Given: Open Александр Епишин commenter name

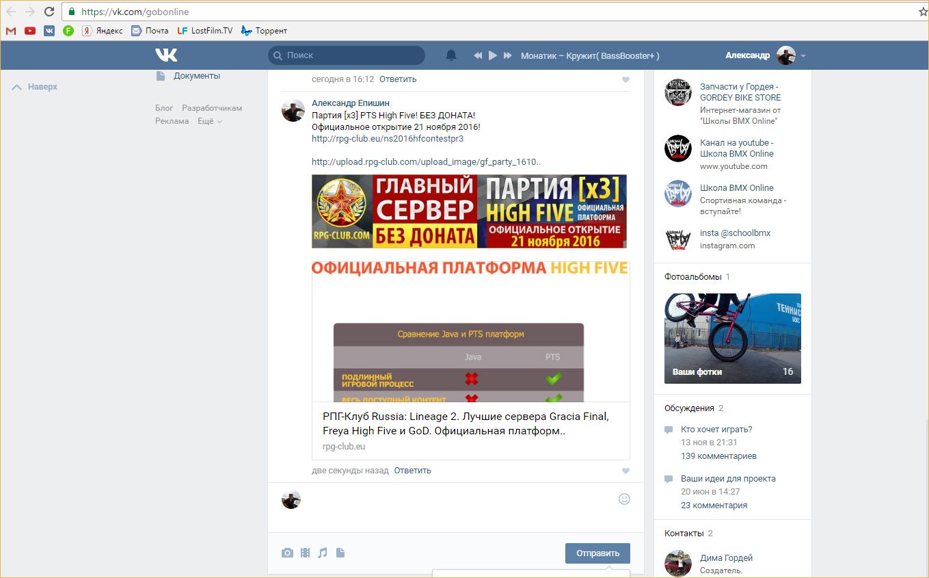Looking at the screenshot, I should pyautogui.click(x=351, y=103).
